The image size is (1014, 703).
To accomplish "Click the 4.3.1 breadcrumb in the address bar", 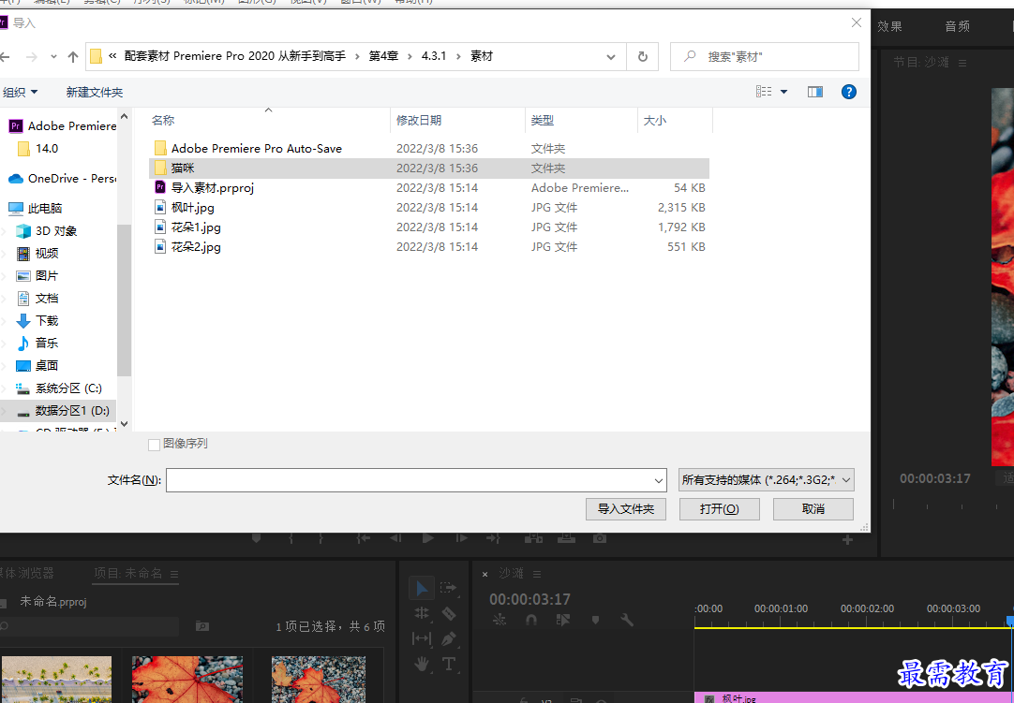I will point(434,56).
